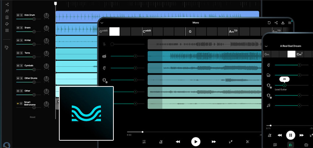Click the tablet vocals volume slider handle
This screenshot has width=313, height=148.
(112, 44)
